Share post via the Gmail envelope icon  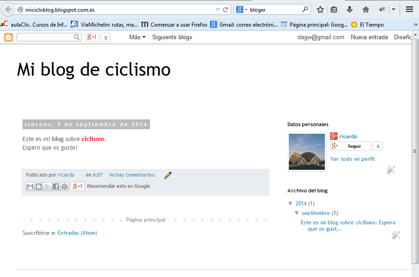pos(30,186)
